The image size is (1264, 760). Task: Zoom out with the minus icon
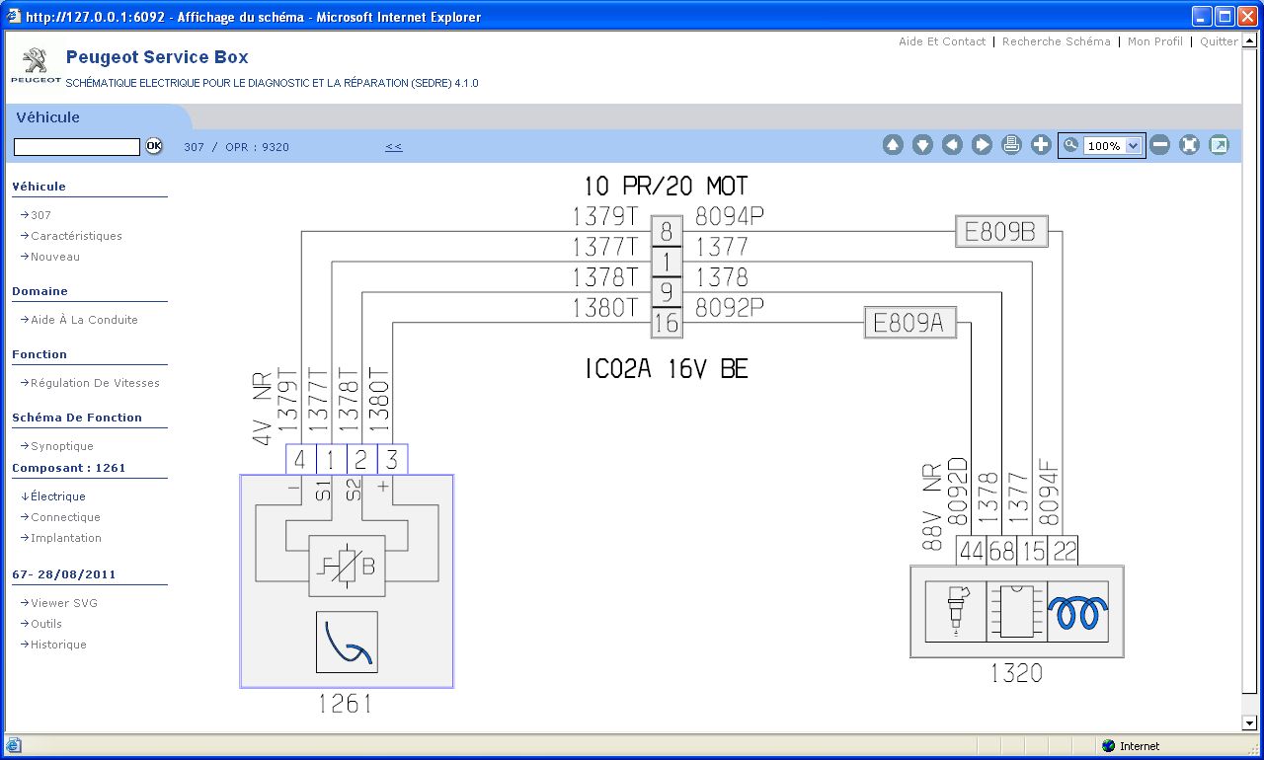[x=1160, y=145]
